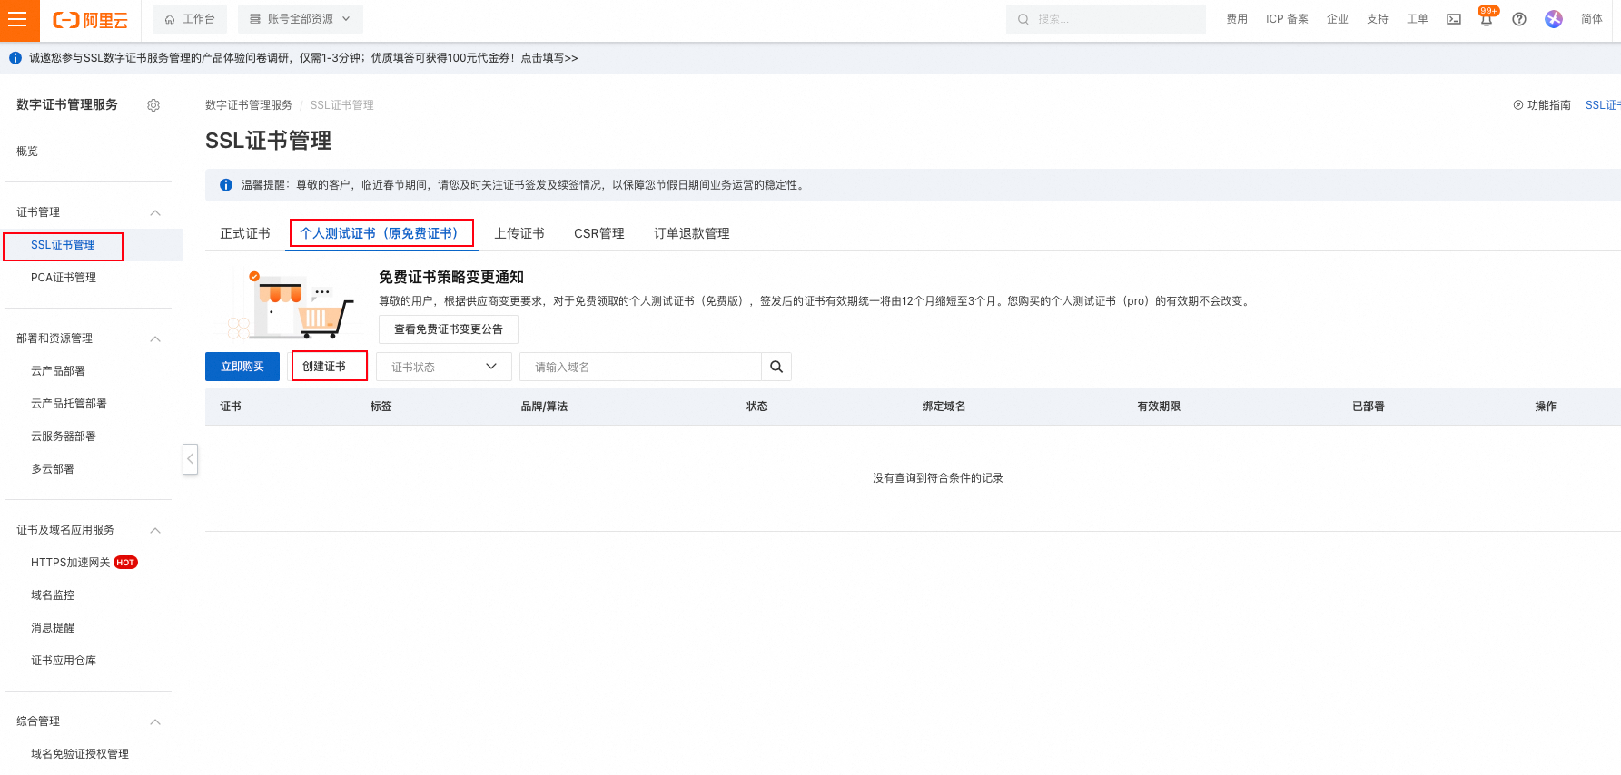Open 多云部署 in the sidebar
Image resolution: width=1621 pixels, height=775 pixels.
(x=53, y=469)
